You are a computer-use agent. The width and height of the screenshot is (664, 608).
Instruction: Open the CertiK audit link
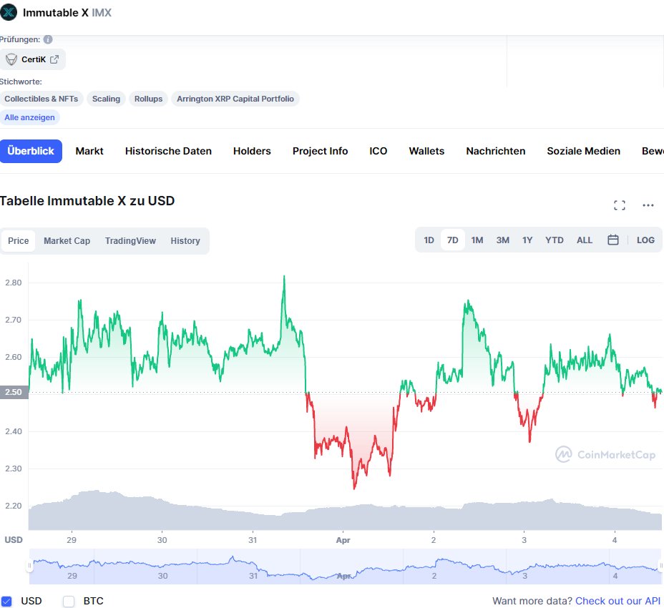point(33,59)
